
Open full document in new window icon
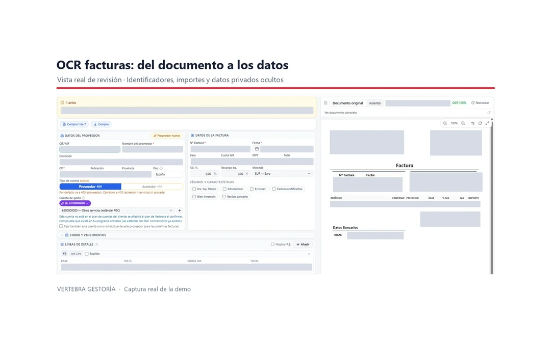[x=489, y=113]
